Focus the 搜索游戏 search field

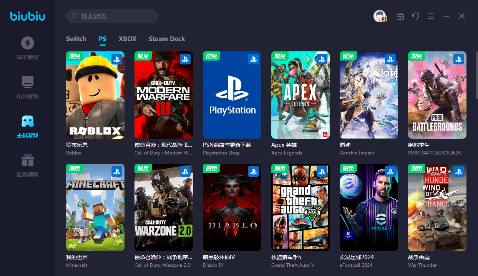tap(112, 16)
